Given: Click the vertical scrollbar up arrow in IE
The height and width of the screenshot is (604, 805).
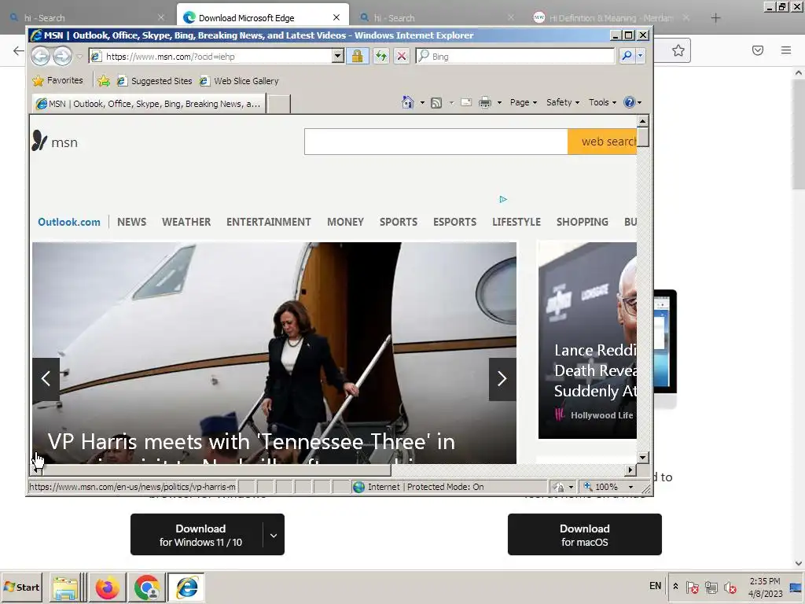Looking at the screenshot, I should coord(642,121).
